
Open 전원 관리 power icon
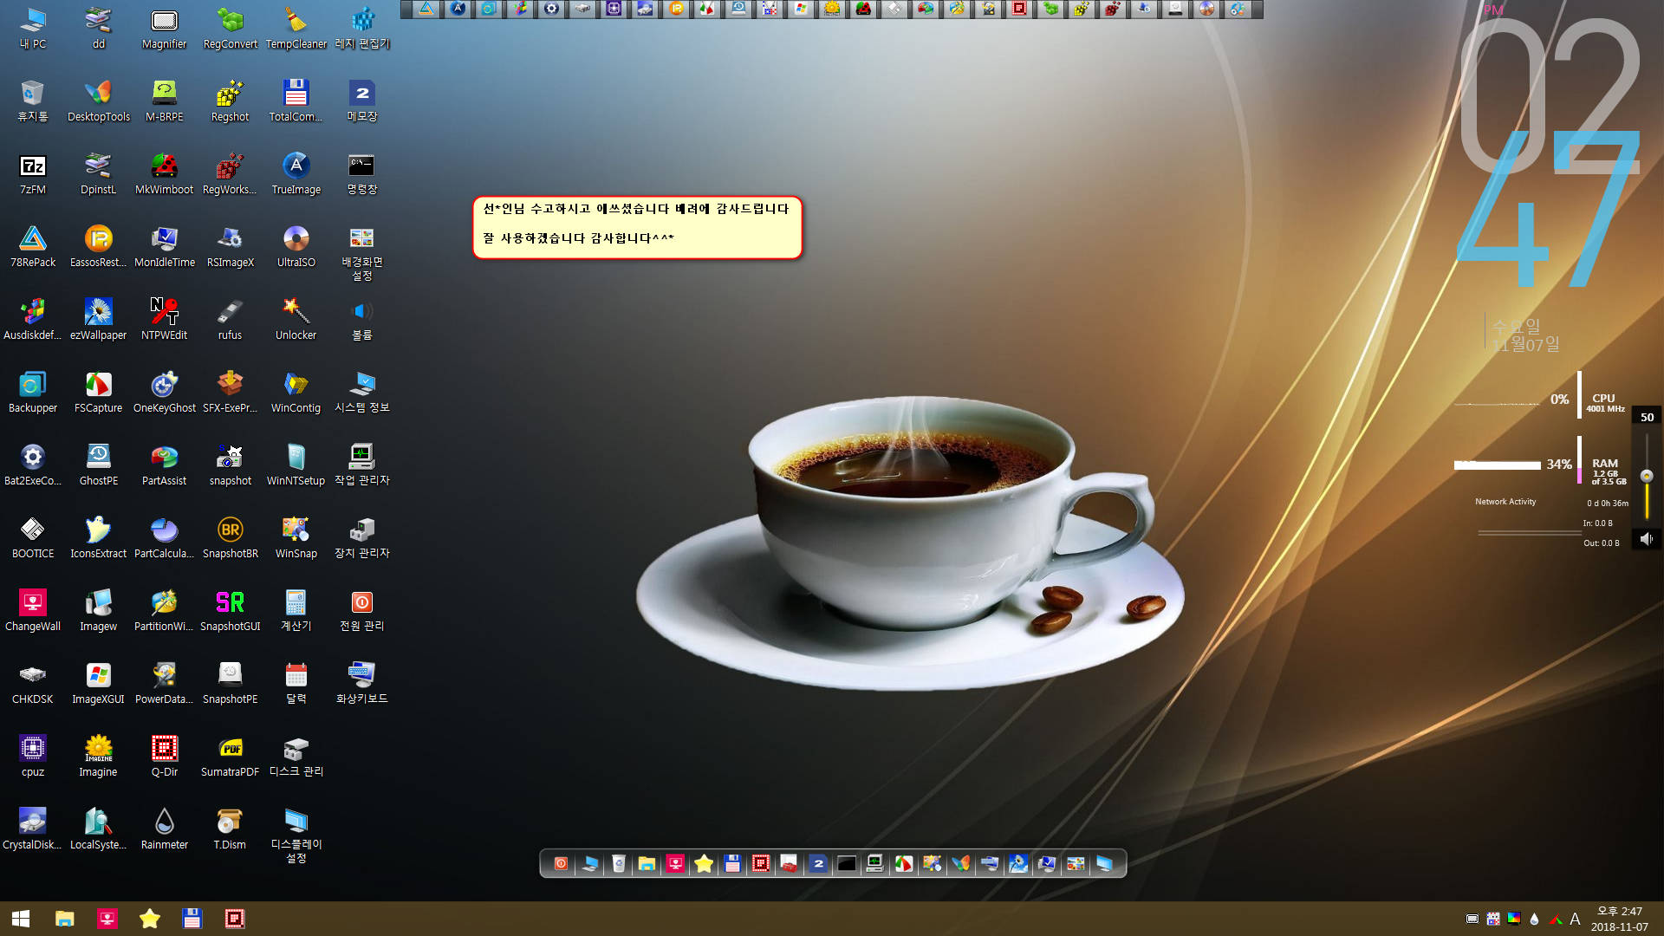click(362, 609)
